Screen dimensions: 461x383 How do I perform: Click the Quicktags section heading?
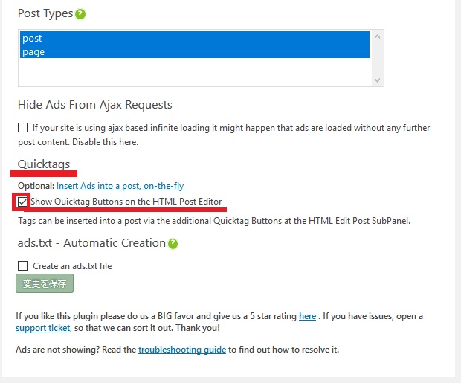pos(44,164)
